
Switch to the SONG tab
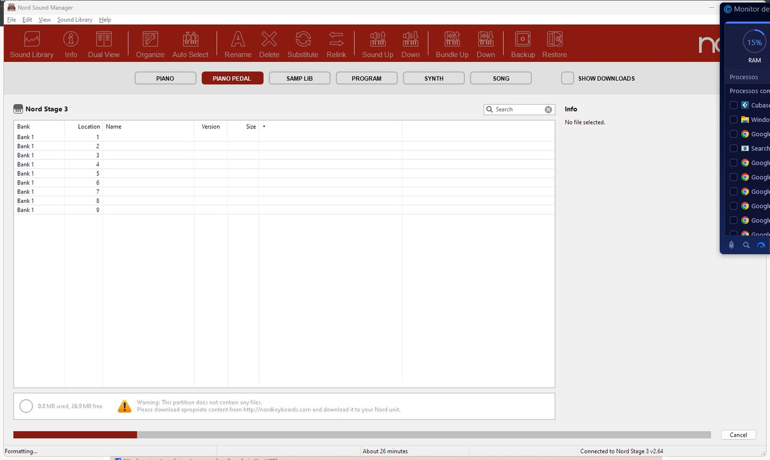(x=501, y=78)
